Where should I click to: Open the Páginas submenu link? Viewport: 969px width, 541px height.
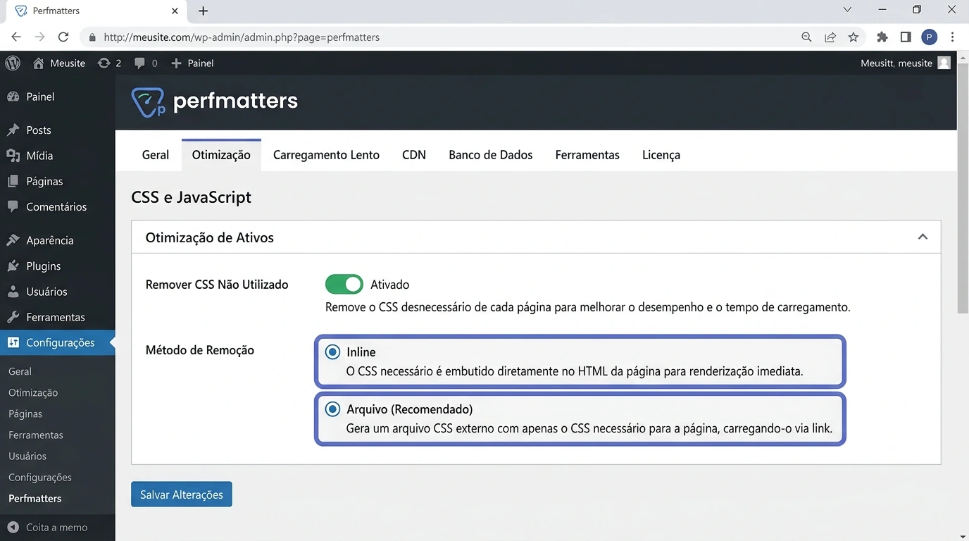pyautogui.click(x=25, y=413)
